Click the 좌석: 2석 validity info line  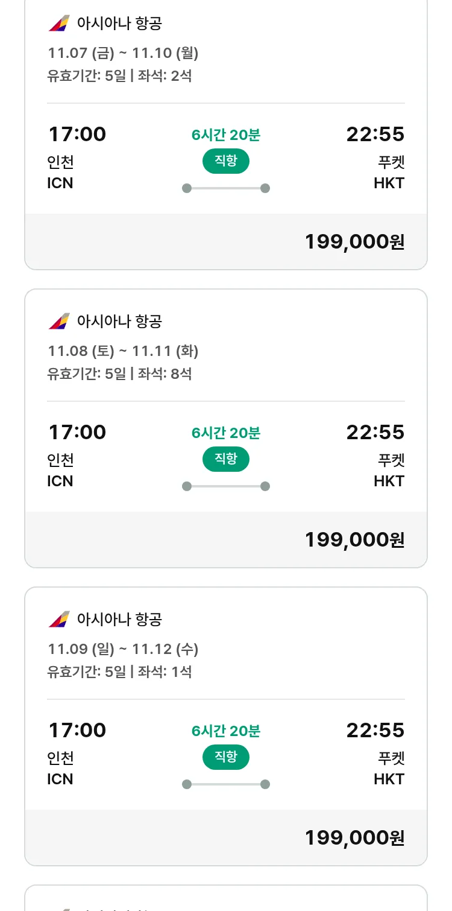119,76
